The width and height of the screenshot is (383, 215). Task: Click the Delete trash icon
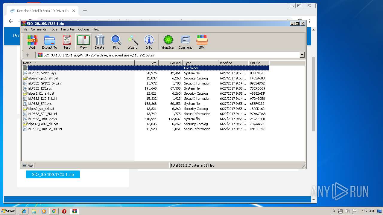pos(100,42)
